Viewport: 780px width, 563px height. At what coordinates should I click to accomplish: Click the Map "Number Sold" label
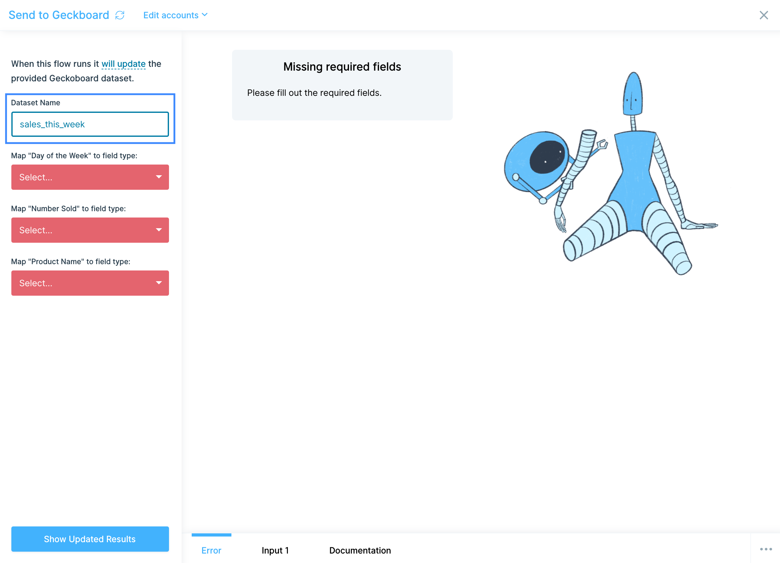point(68,208)
